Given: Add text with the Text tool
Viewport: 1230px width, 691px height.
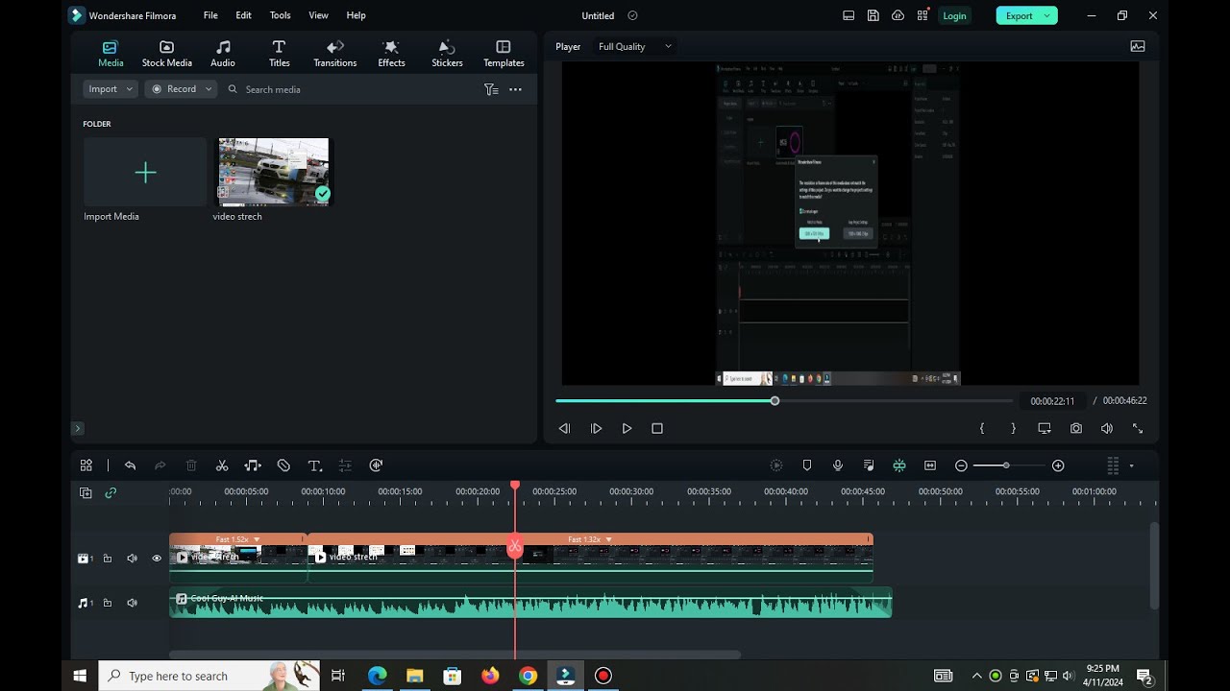Looking at the screenshot, I should [314, 465].
